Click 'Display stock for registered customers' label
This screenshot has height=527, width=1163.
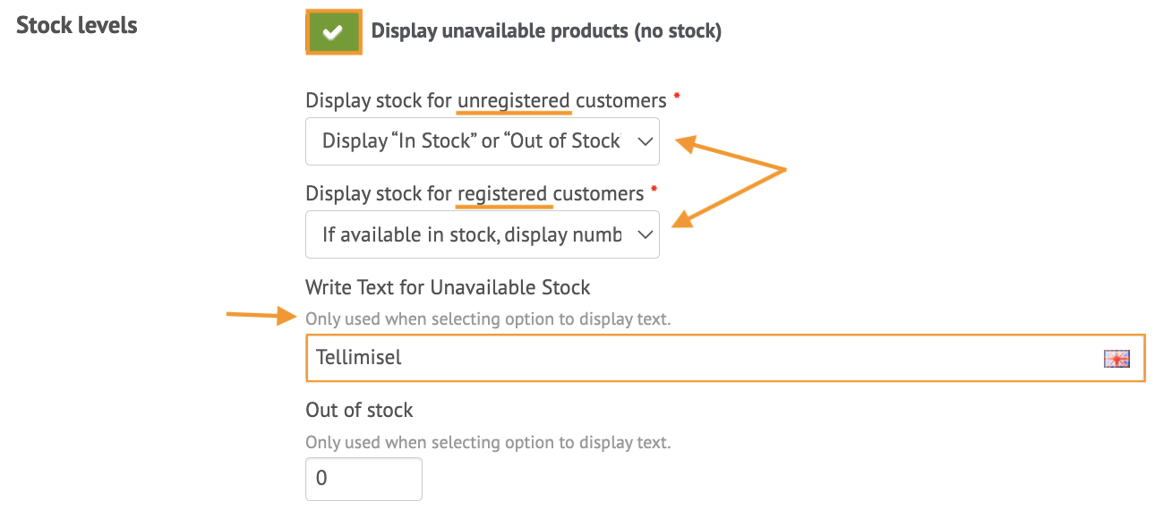tap(475, 193)
